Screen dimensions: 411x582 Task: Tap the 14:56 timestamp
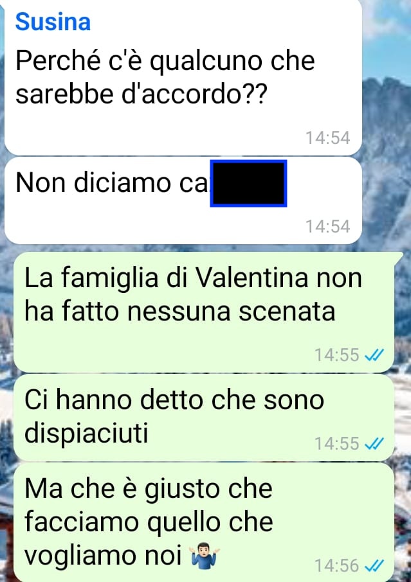(336, 565)
